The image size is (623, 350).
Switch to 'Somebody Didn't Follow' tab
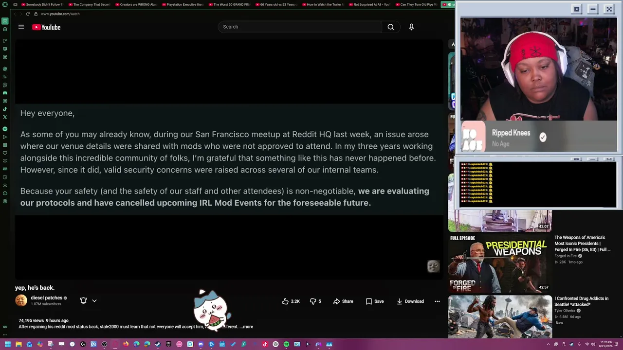42,4
